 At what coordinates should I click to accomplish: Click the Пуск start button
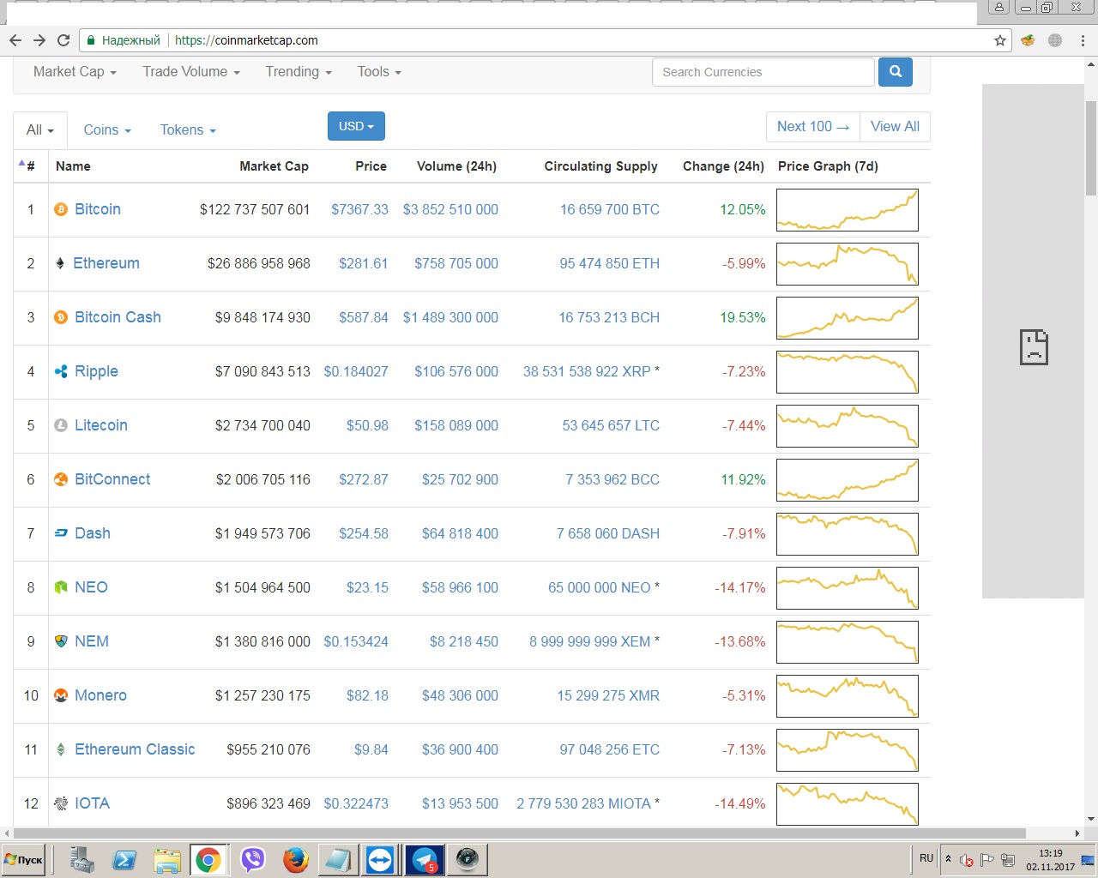[24, 860]
